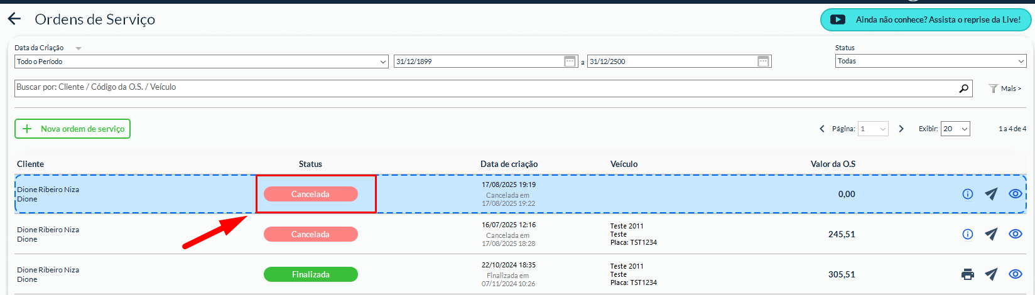Image resolution: width=1035 pixels, height=295 pixels.
Task: Show info for the 245,51 cancelled order
Action: tap(967, 234)
